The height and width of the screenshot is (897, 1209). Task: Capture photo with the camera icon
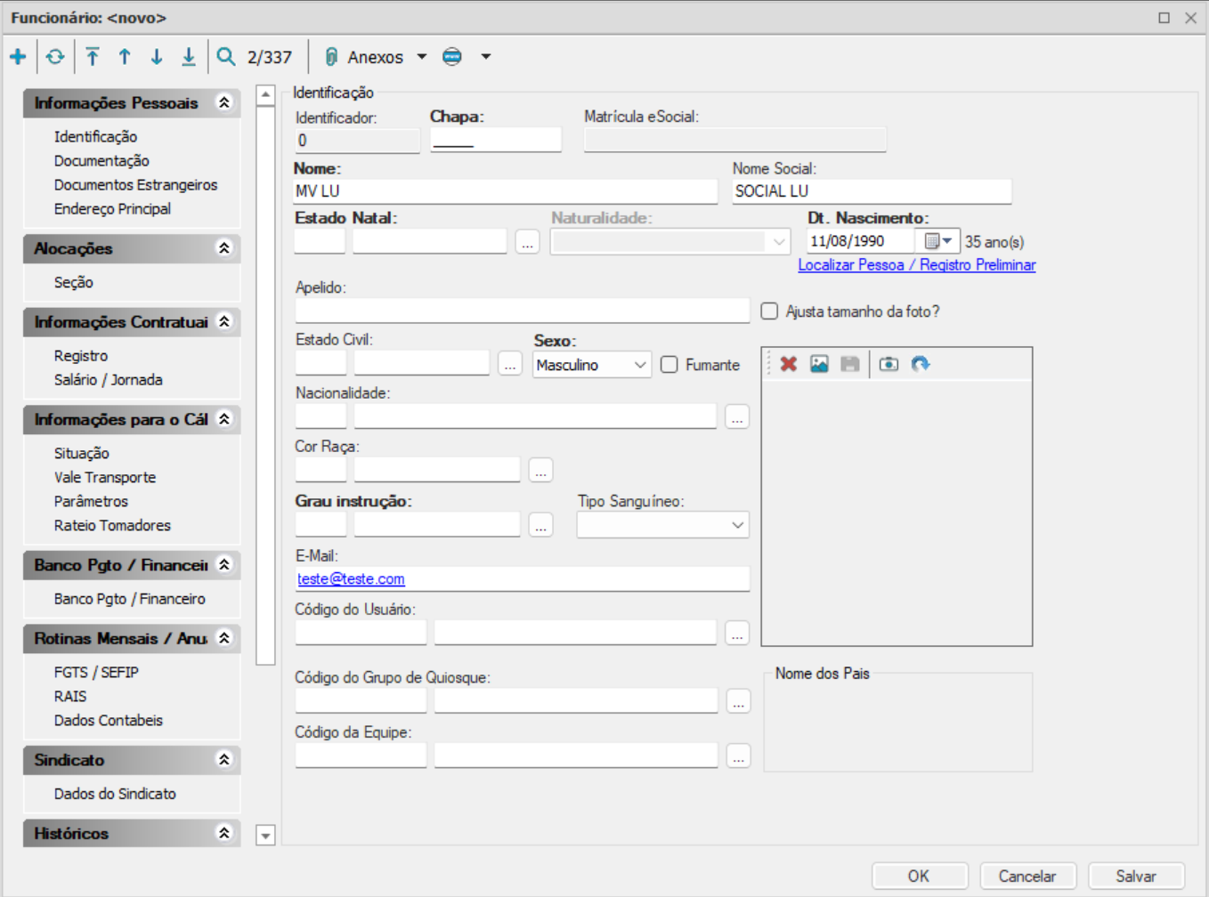click(x=888, y=364)
